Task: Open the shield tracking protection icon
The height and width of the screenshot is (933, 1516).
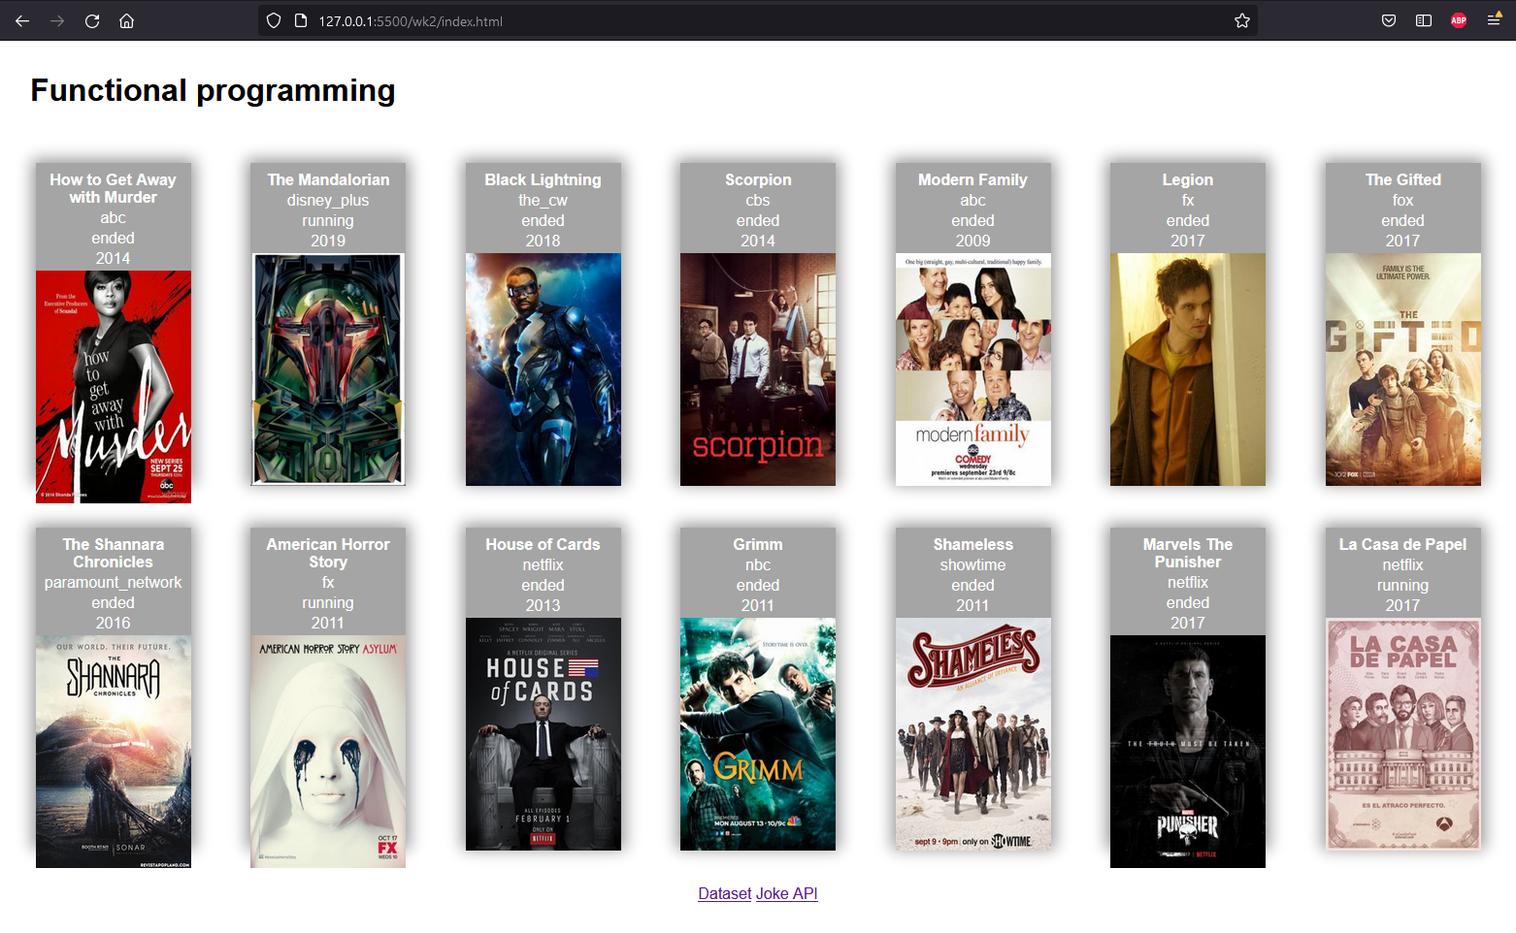Action: [x=274, y=20]
